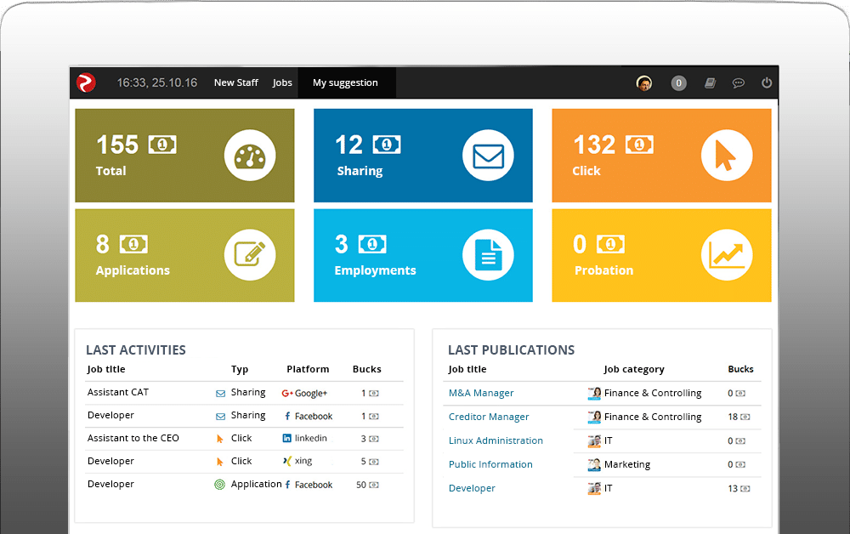Screen dimensions: 850x534
Task: Open the Public Information job link
Action: pyautogui.click(x=490, y=464)
